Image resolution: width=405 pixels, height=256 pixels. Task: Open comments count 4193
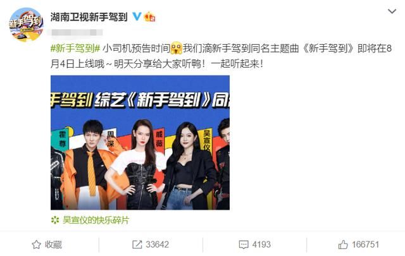click(x=261, y=245)
